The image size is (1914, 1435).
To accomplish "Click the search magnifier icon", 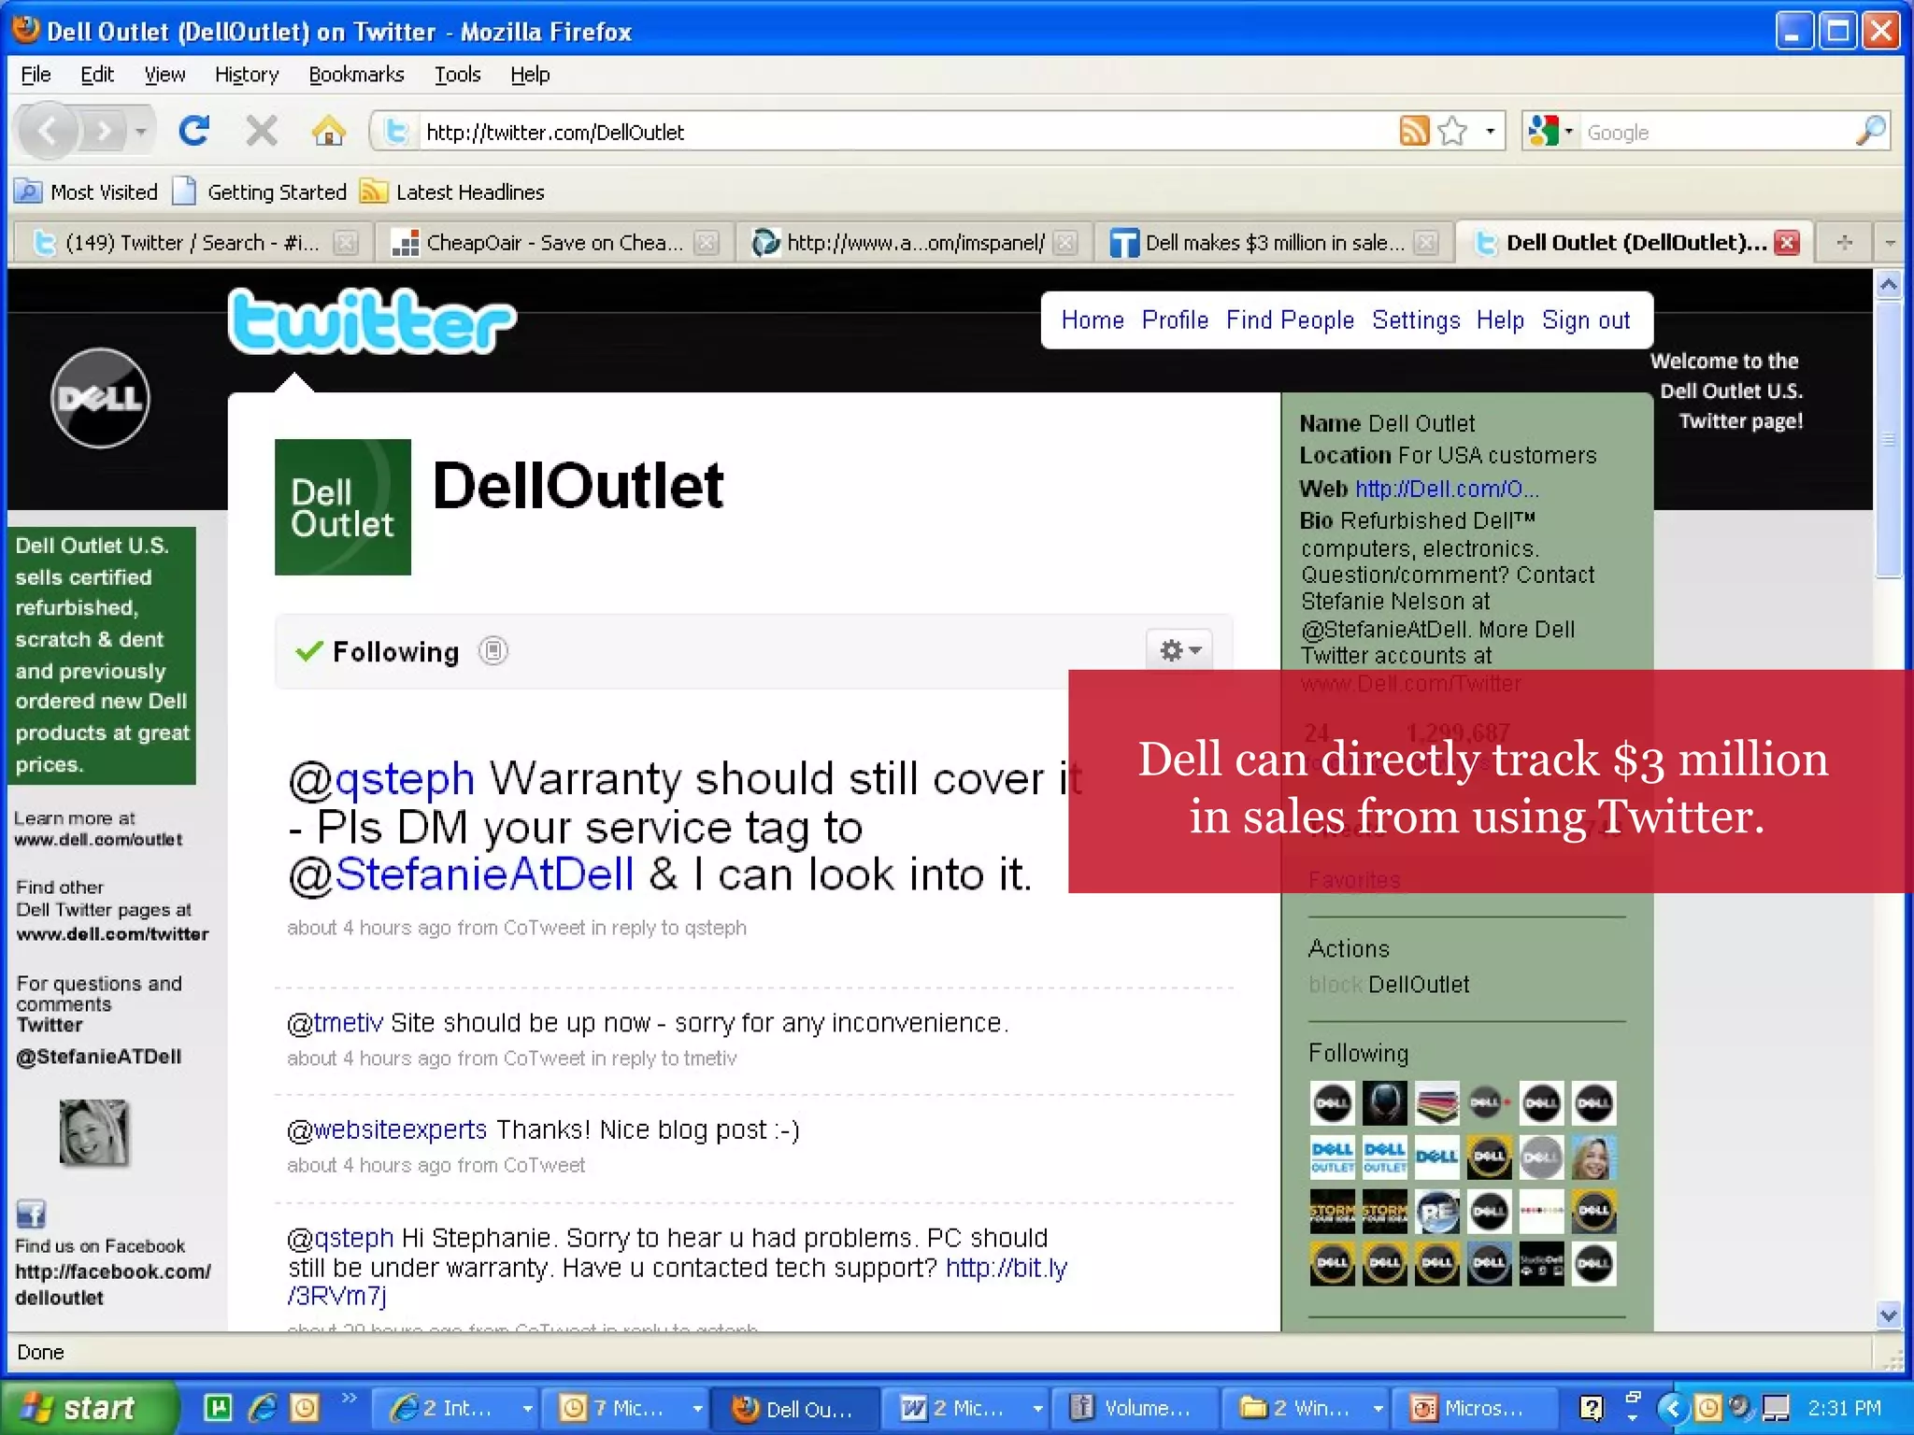I will (x=1871, y=131).
